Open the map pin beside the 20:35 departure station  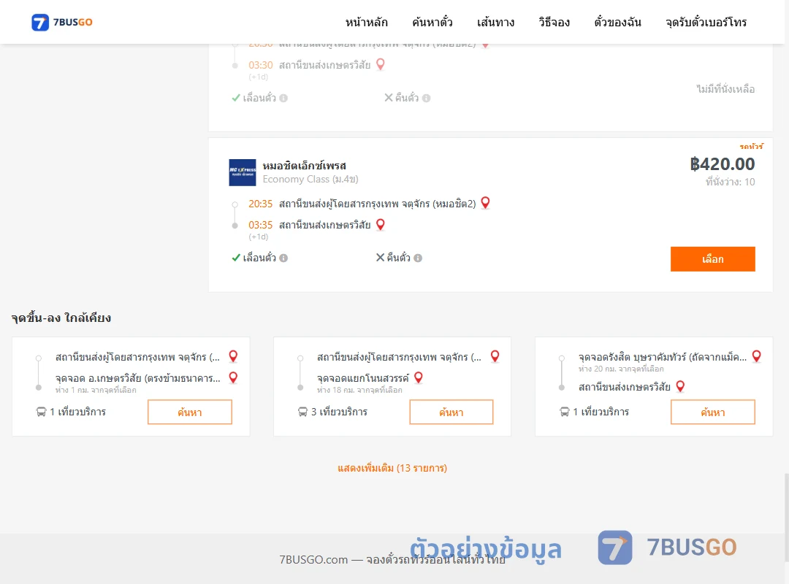pos(485,203)
